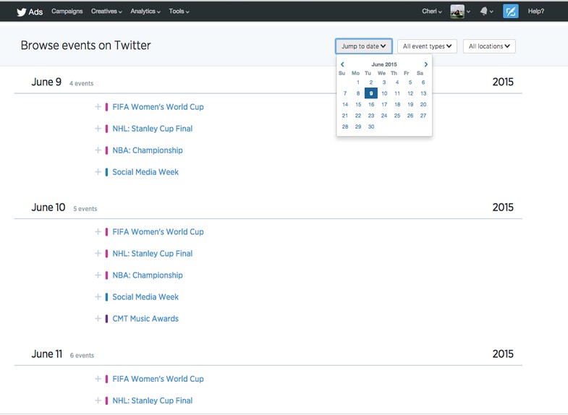Click the June 2015 calendar title
Viewport: 568px width, 415px height.
pyautogui.click(x=384, y=64)
